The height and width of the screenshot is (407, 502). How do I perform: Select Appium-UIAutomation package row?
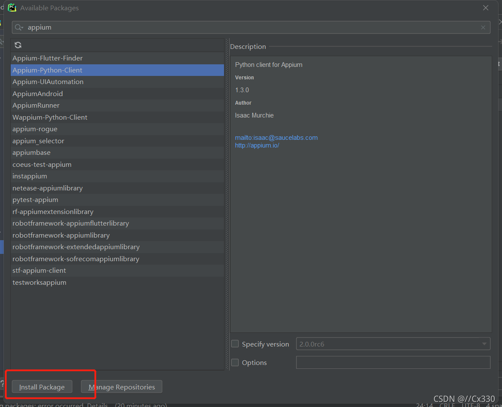pos(117,82)
